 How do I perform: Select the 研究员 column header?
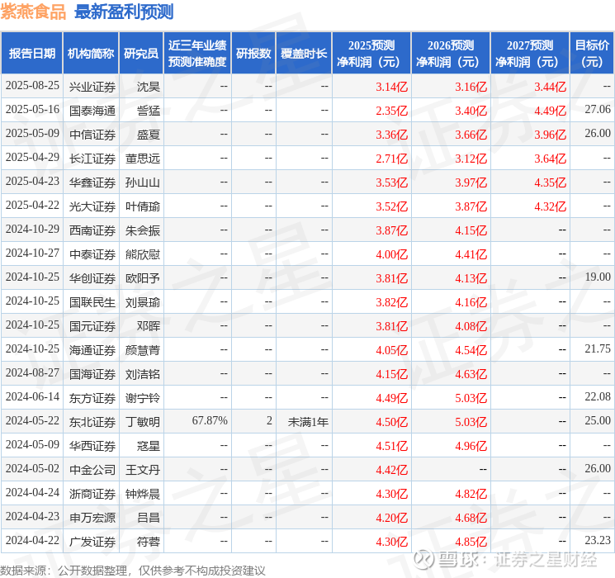141,54
